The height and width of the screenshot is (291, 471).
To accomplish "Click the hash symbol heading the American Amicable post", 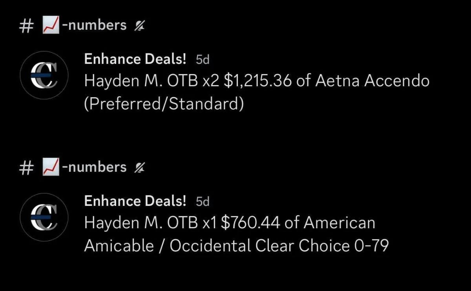I will 26,168.
